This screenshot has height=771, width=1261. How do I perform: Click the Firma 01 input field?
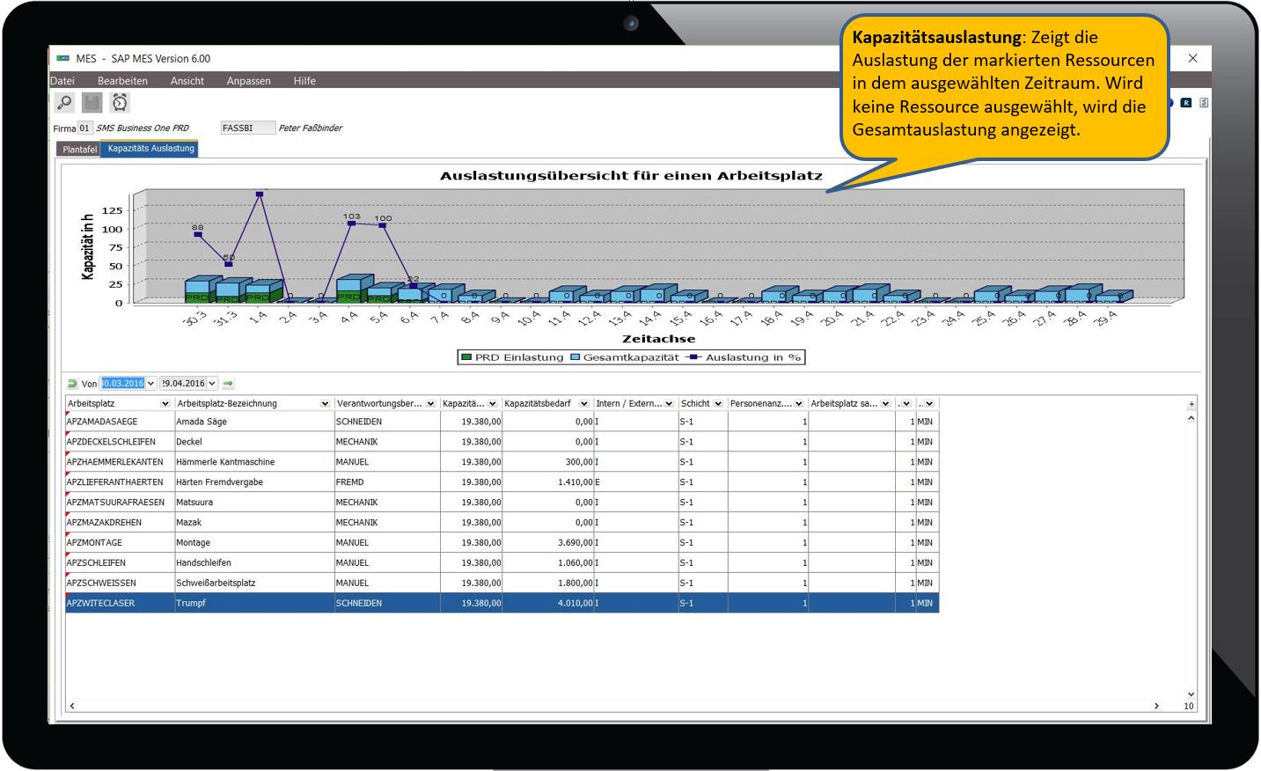(84, 128)
